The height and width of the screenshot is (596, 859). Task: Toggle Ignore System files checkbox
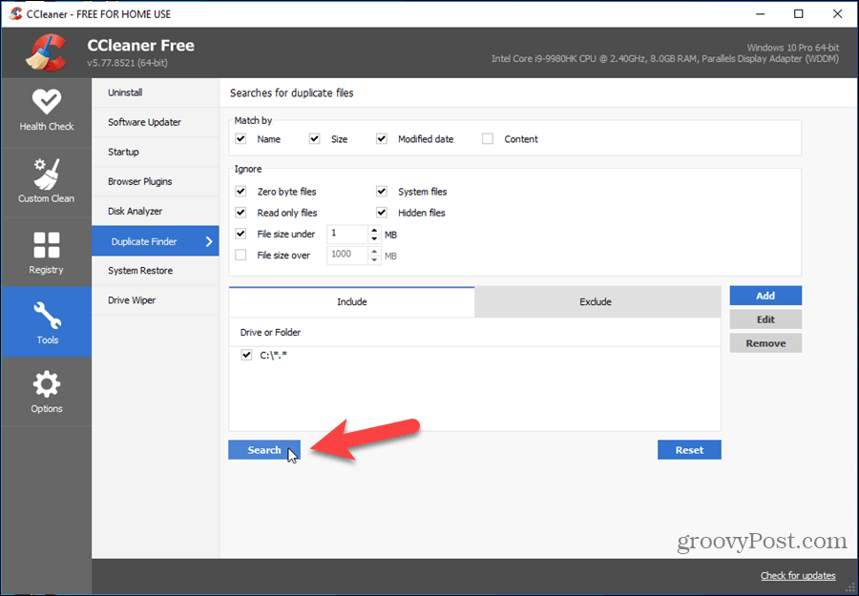pyautogui.click(x=381, y=192)
